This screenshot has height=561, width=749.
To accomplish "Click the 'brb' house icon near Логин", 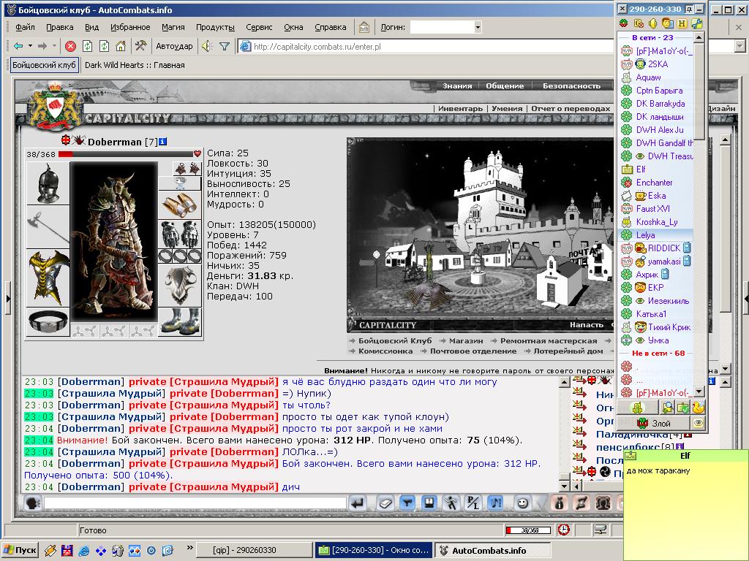I will coord(364,27).
